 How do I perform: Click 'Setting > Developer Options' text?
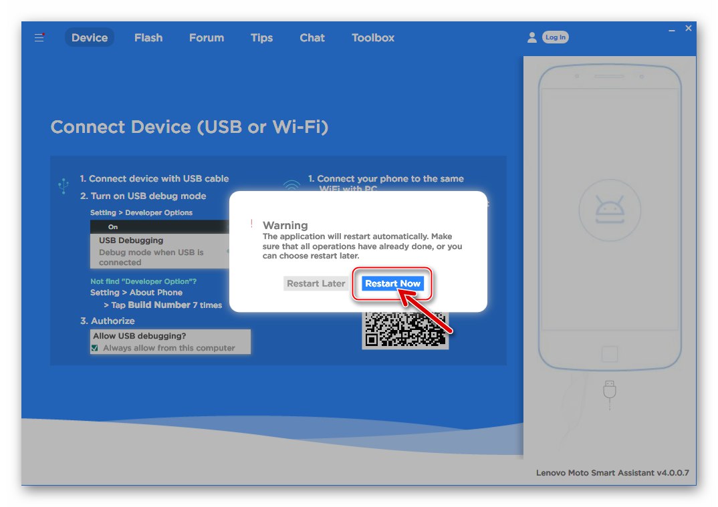coord(141,212)
